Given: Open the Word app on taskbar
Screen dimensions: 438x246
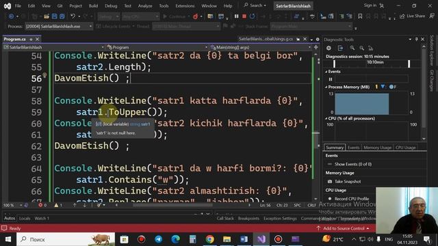Looking at the screenshot, I should tap(244, 239).
